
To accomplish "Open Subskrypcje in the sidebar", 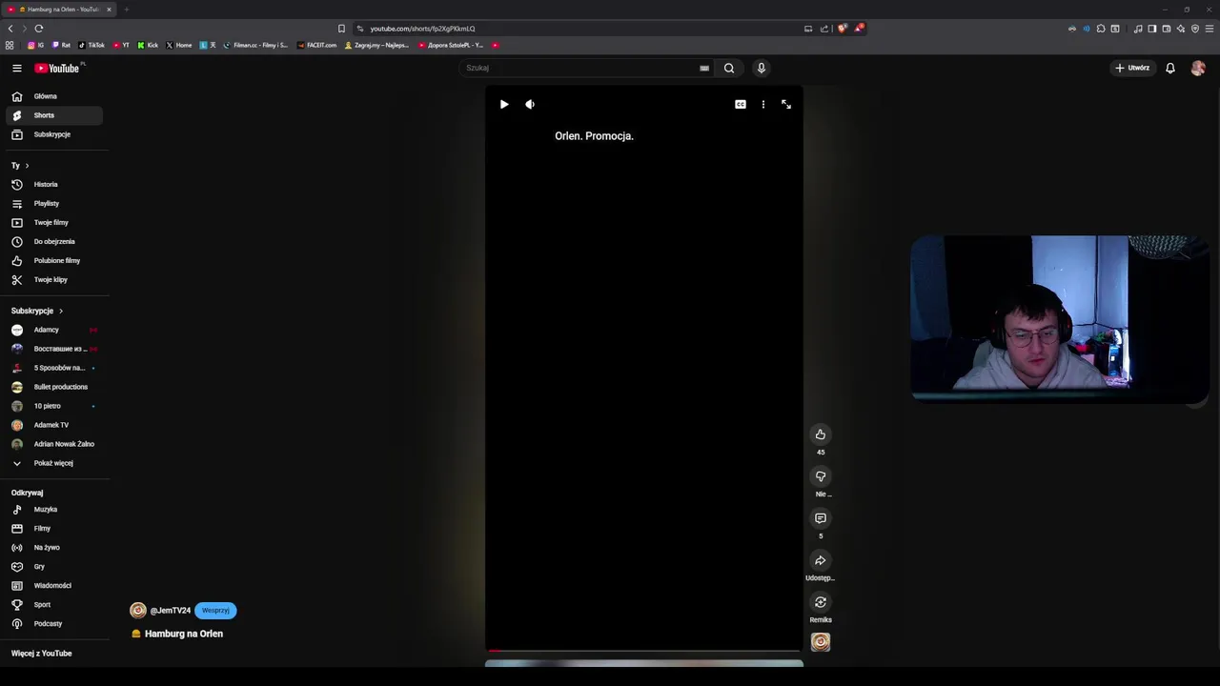I will point(53,134).
